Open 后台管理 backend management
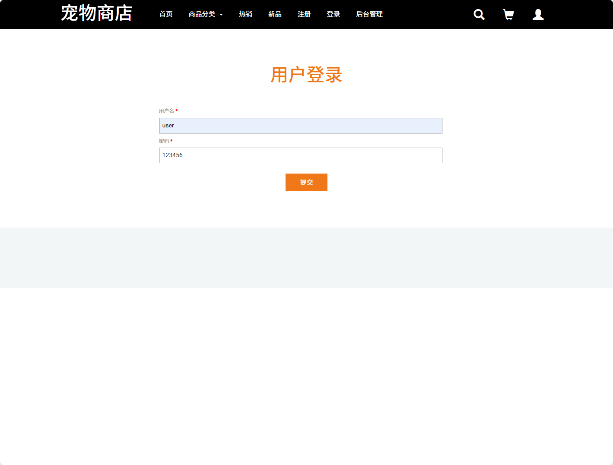 [x=369, y=14]
